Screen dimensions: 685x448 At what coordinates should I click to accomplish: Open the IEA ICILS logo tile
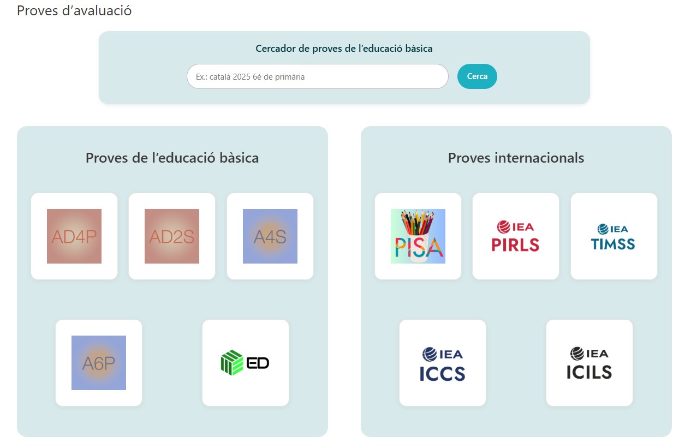[x=589, y=363]
